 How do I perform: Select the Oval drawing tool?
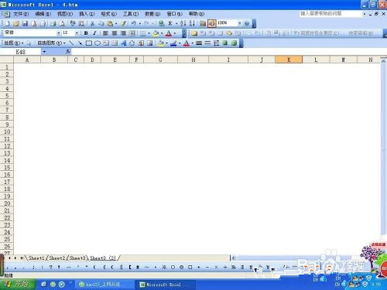click(98, 43)
